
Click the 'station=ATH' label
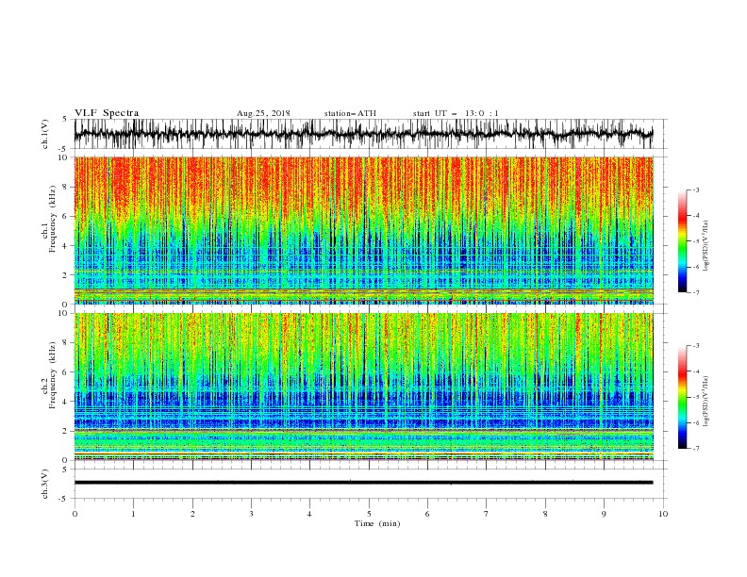pos(350,113)
